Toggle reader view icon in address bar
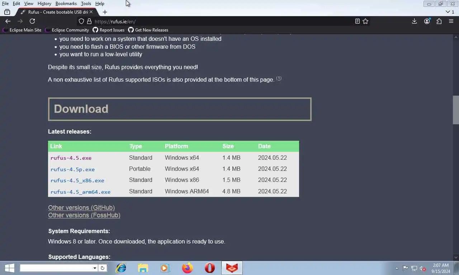 pos(357,21)
